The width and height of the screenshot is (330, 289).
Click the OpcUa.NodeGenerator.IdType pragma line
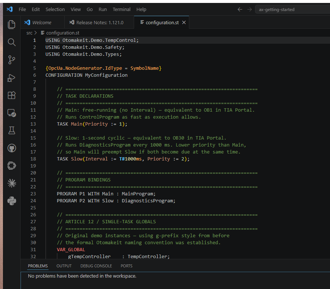[x=104, y=68]
